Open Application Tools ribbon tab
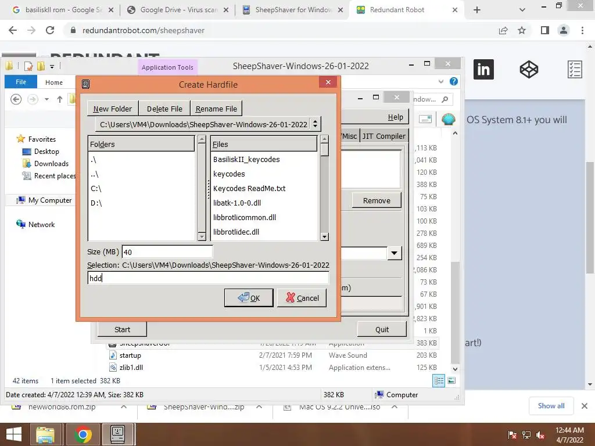 [x=167, y=67]
